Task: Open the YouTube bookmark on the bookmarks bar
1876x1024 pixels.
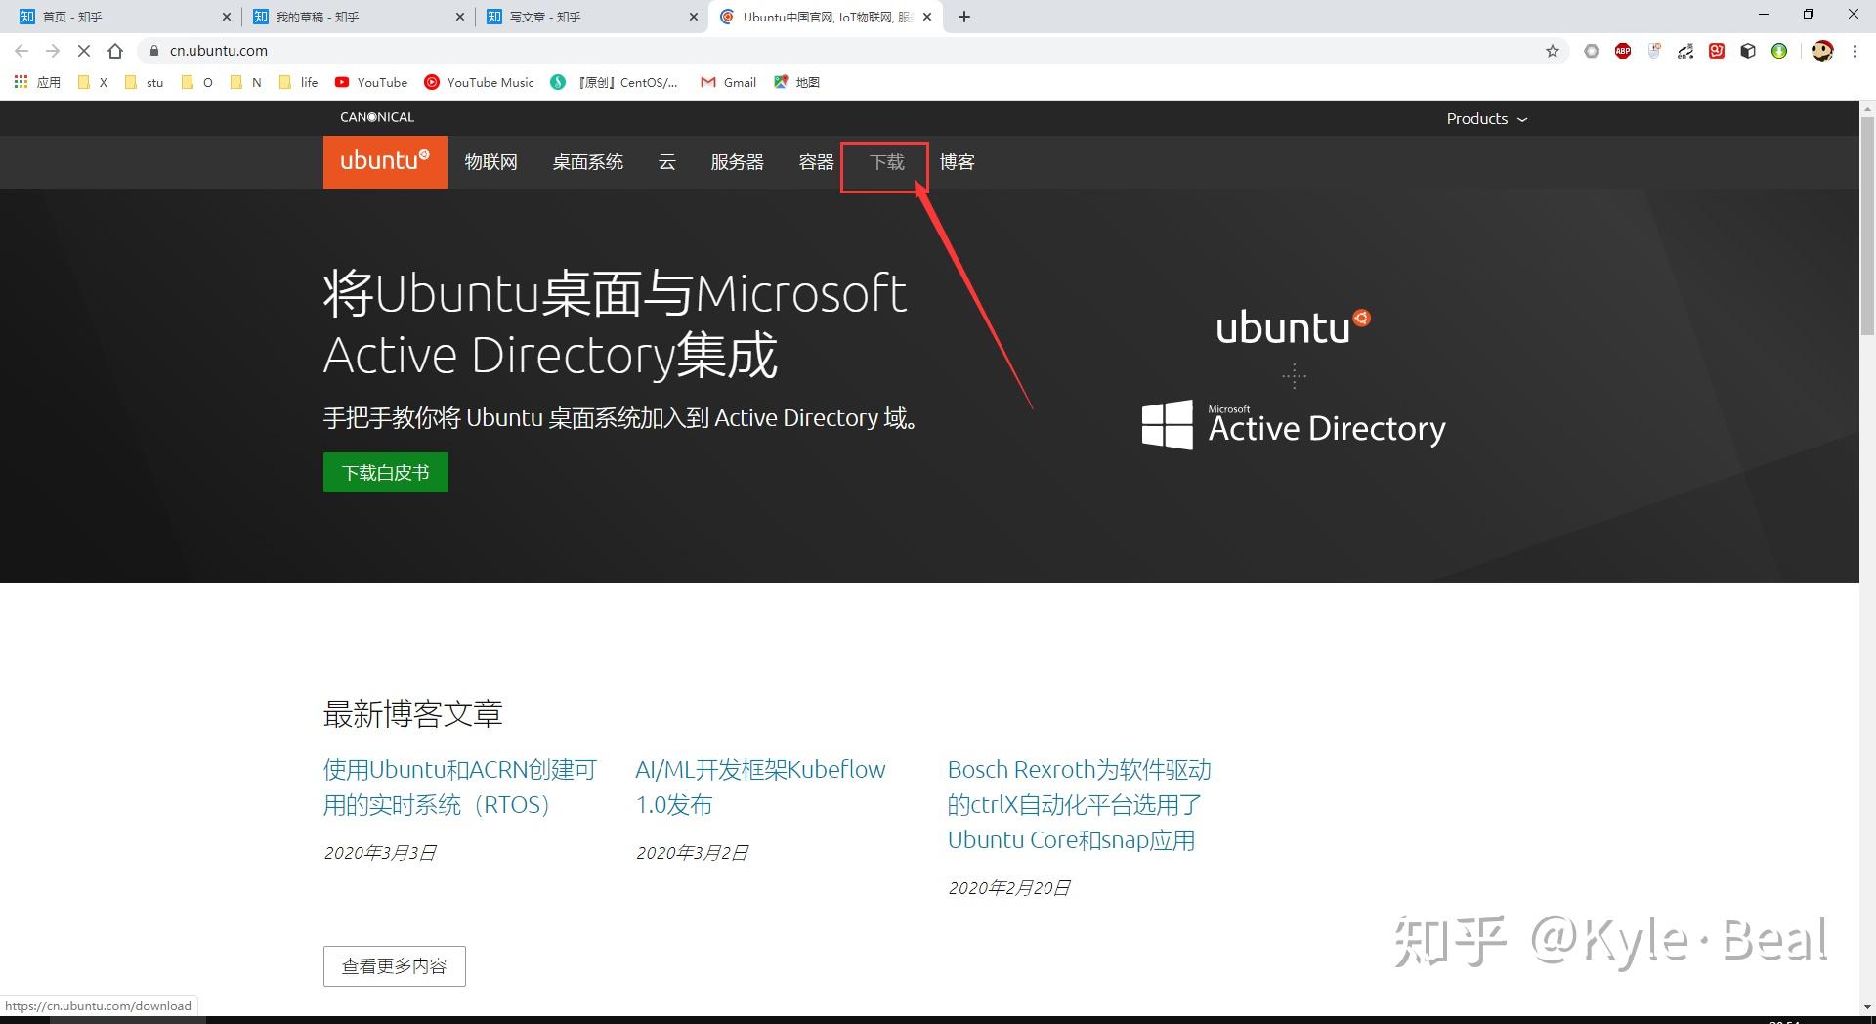Action: pyautogui.click(x=370, y=82)
